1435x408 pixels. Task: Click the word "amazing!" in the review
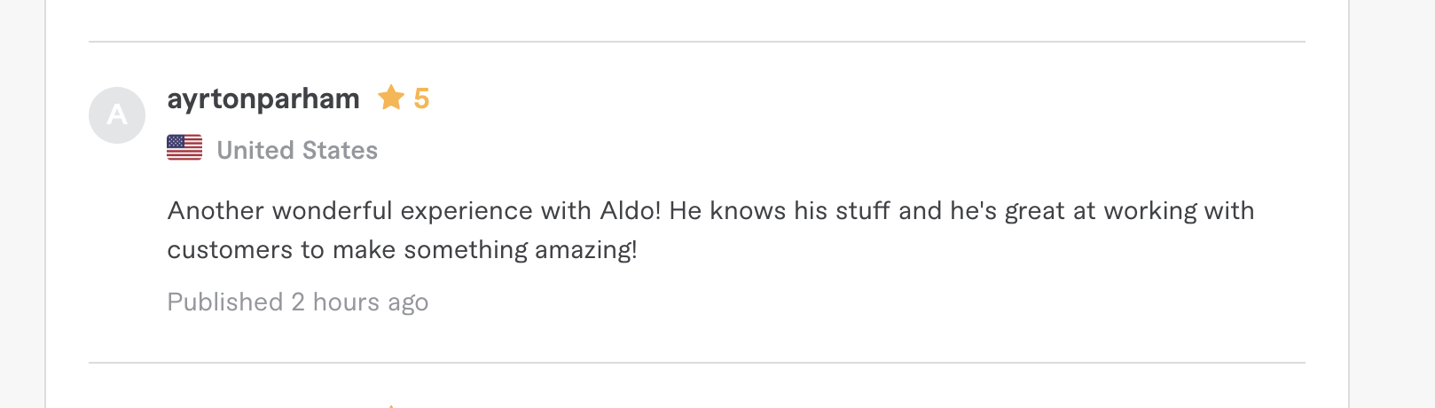tap(585, 250)
